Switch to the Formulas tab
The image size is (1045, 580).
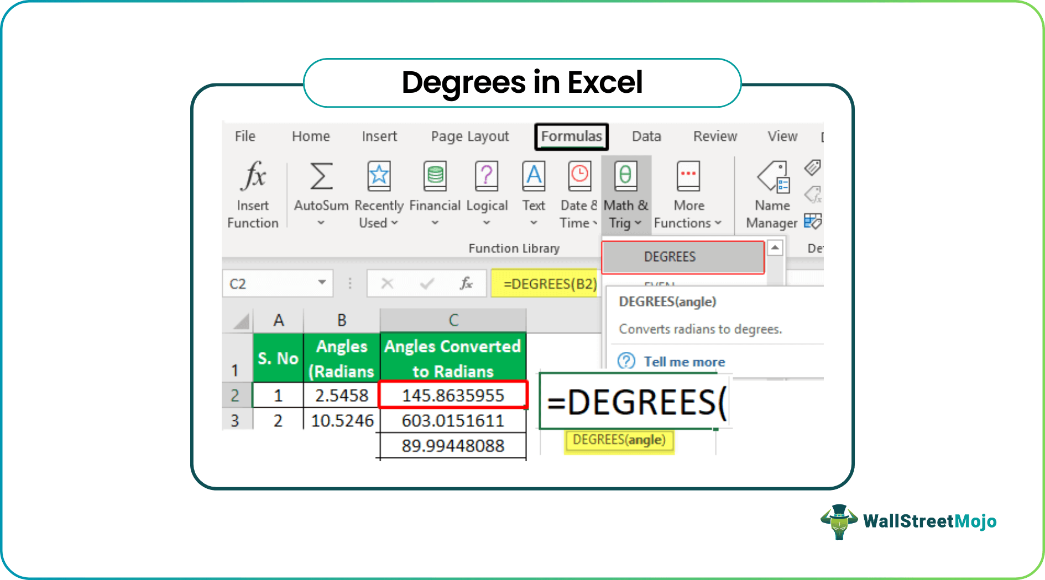[x=571, y=136]
